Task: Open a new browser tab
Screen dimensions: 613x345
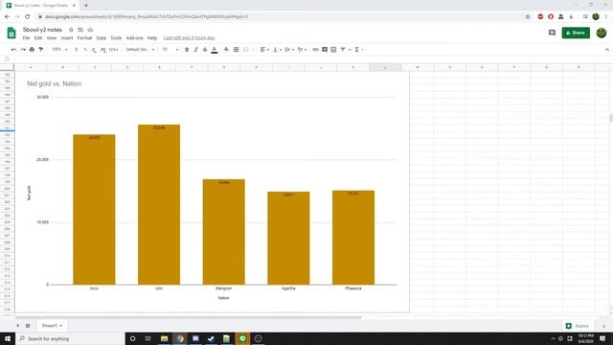Action: click(x=86, y=6)
